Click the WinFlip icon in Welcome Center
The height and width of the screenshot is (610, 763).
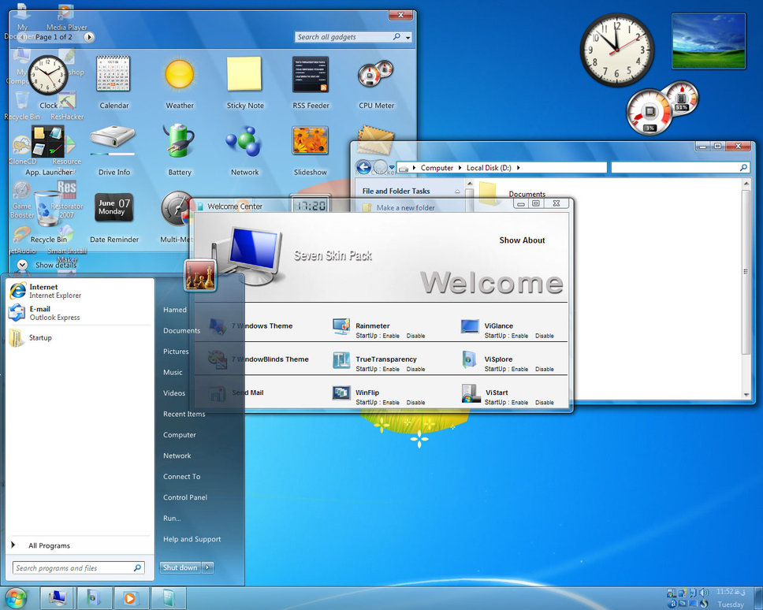[342, 392]
